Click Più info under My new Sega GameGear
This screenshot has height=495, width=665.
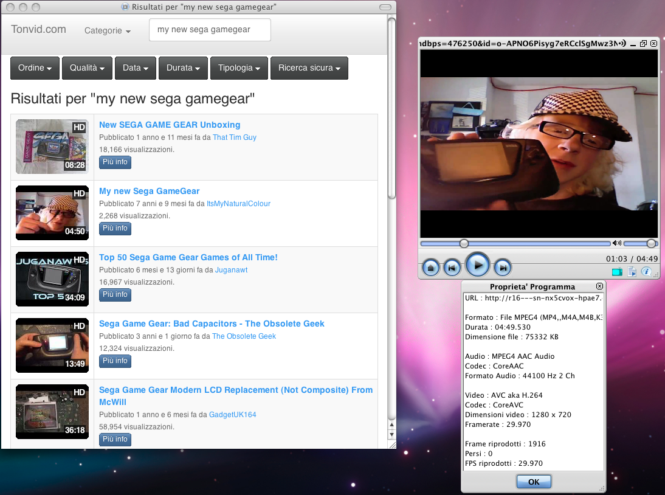[x=115, y=228]
